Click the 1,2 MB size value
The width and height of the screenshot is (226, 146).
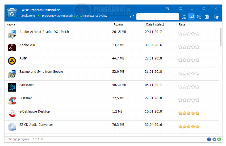point(117,111)
